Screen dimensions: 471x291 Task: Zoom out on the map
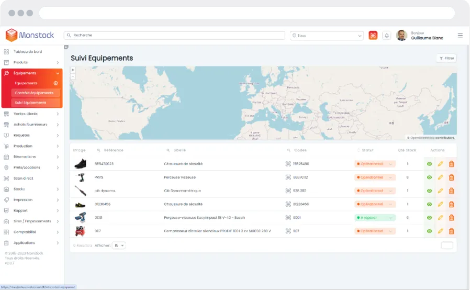[x=73, y=76]
